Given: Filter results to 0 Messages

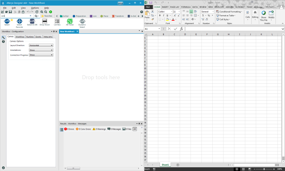Looking at the screenshot, I should (114, 129).
